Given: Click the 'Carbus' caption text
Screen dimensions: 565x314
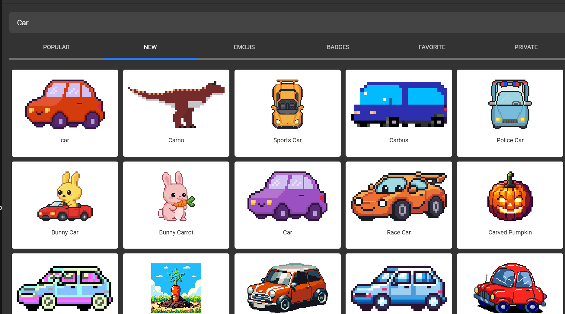Looking at the screenshot, I should click(x=399, y=140).
